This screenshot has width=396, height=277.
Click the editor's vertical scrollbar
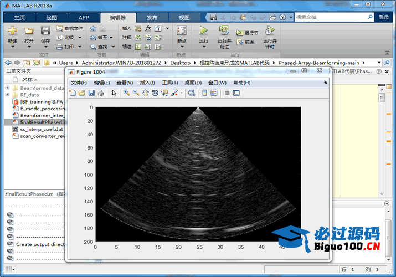click(382, 138)
